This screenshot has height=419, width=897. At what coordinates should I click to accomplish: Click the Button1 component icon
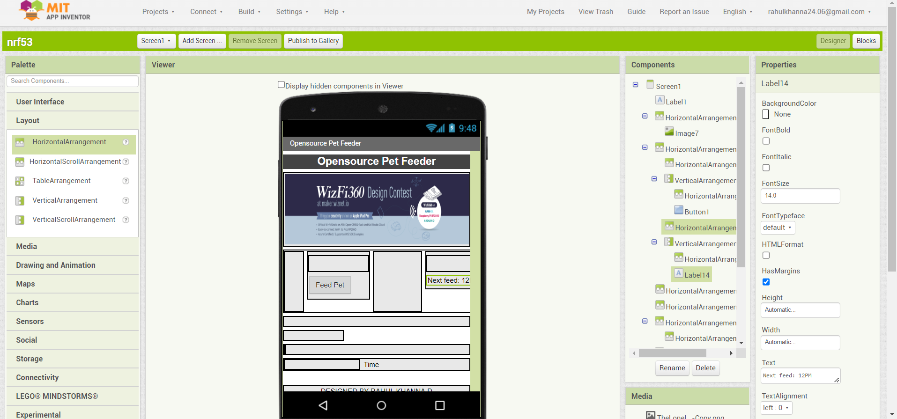click(679, 210)
